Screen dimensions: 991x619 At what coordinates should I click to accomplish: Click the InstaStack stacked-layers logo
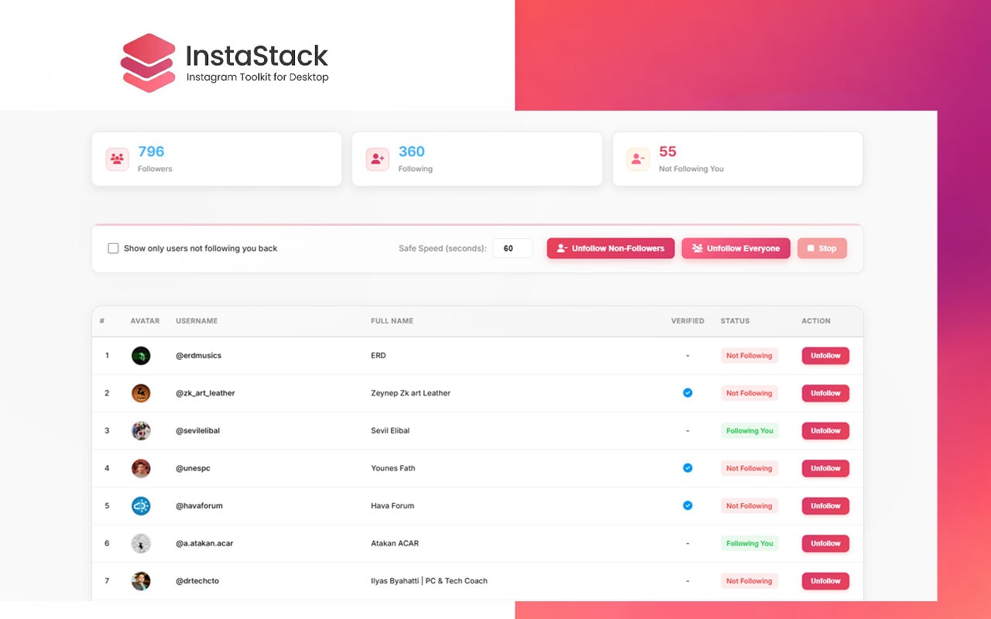[148, 62]
